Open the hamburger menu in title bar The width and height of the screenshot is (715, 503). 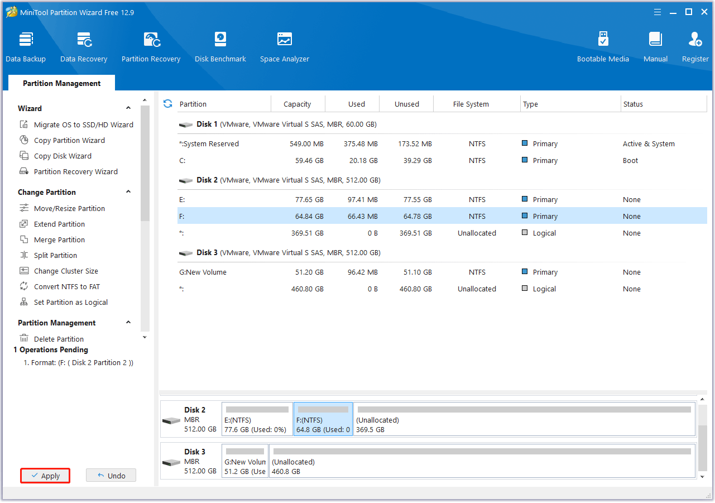[657, 12]
